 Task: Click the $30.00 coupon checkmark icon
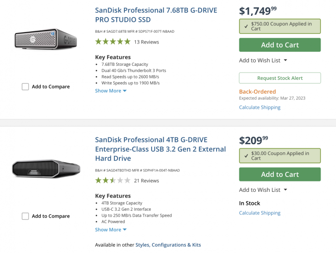(x=246, y=156)
